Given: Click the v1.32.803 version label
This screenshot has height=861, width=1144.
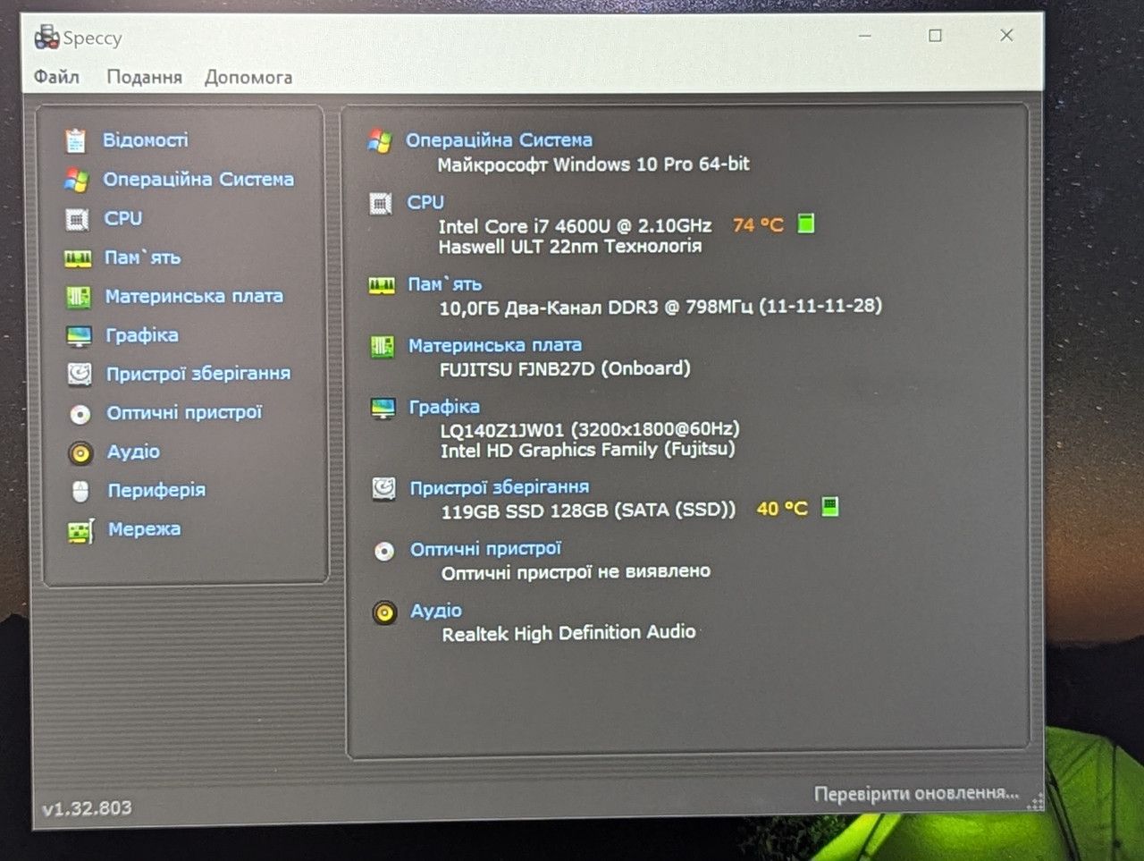Looking at the screenshot, I should pos(87,808).
